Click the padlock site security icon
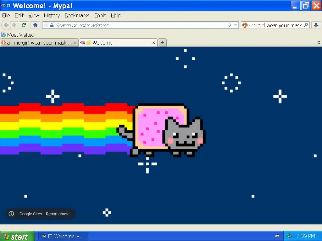The image size is (322, 241). coord(52,25)
